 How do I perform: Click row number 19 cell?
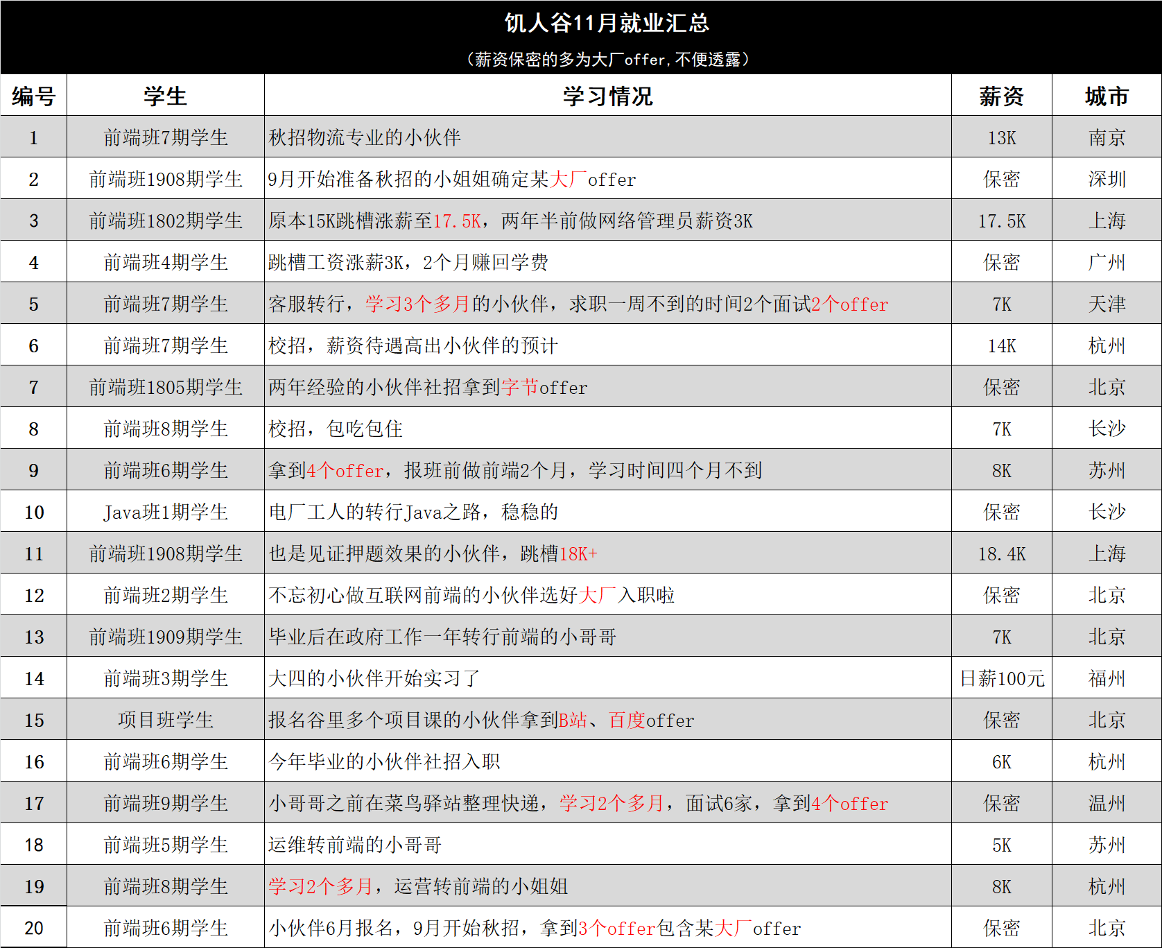click(x=33, y=886)
